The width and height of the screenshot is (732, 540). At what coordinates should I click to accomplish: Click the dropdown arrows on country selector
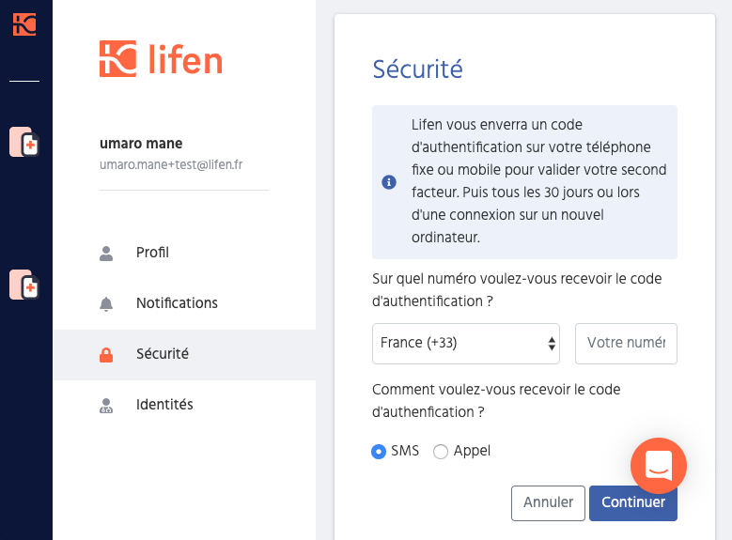552,344
